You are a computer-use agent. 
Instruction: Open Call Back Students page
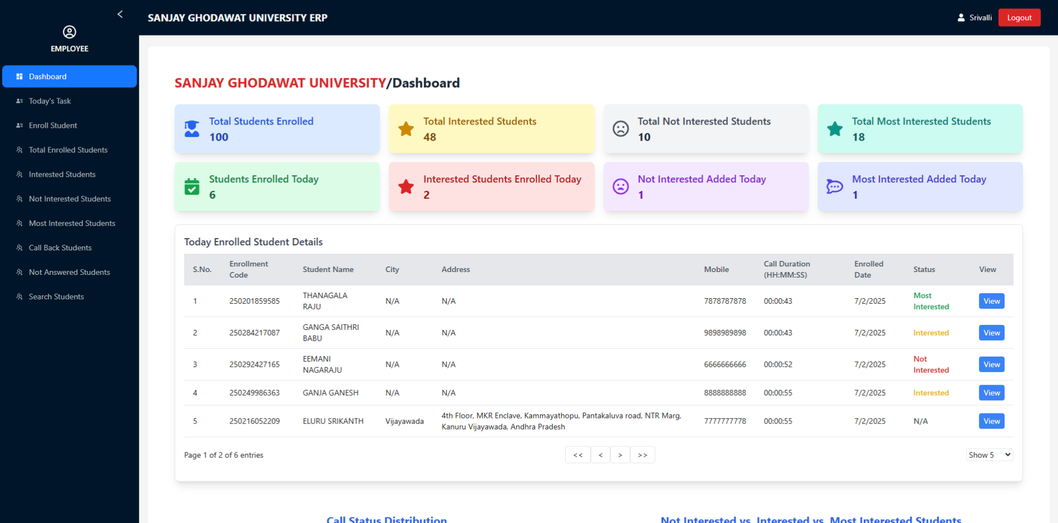tap(70, 248)
